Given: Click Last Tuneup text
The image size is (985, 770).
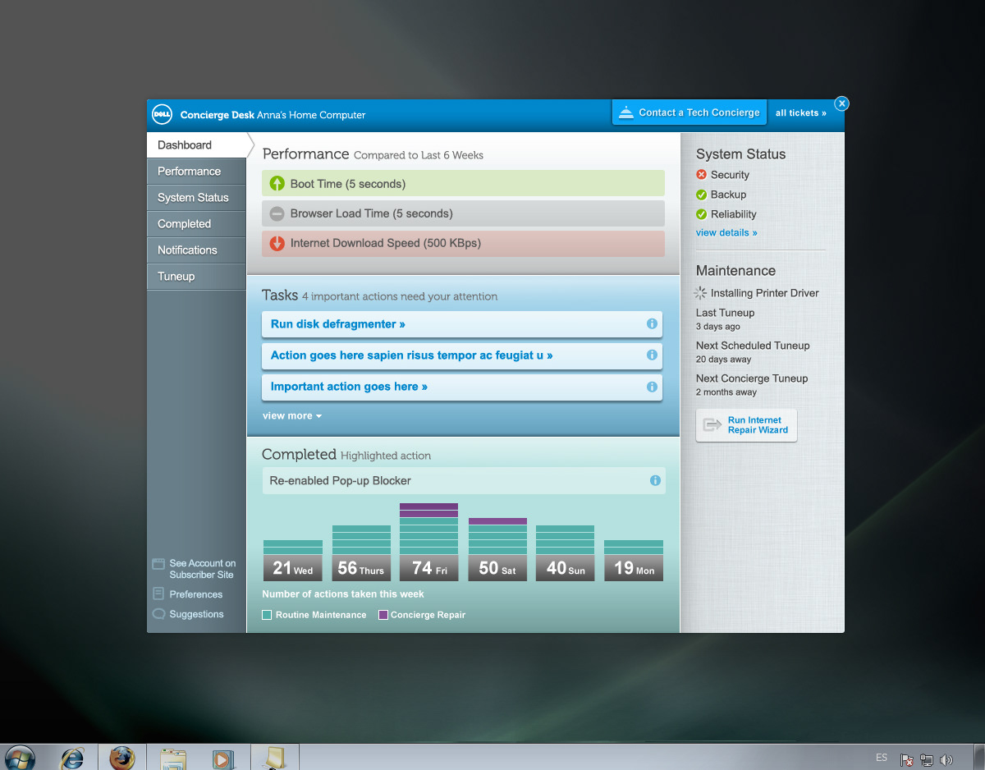Looking at the screenshot, I should click(x=725, y=313).
